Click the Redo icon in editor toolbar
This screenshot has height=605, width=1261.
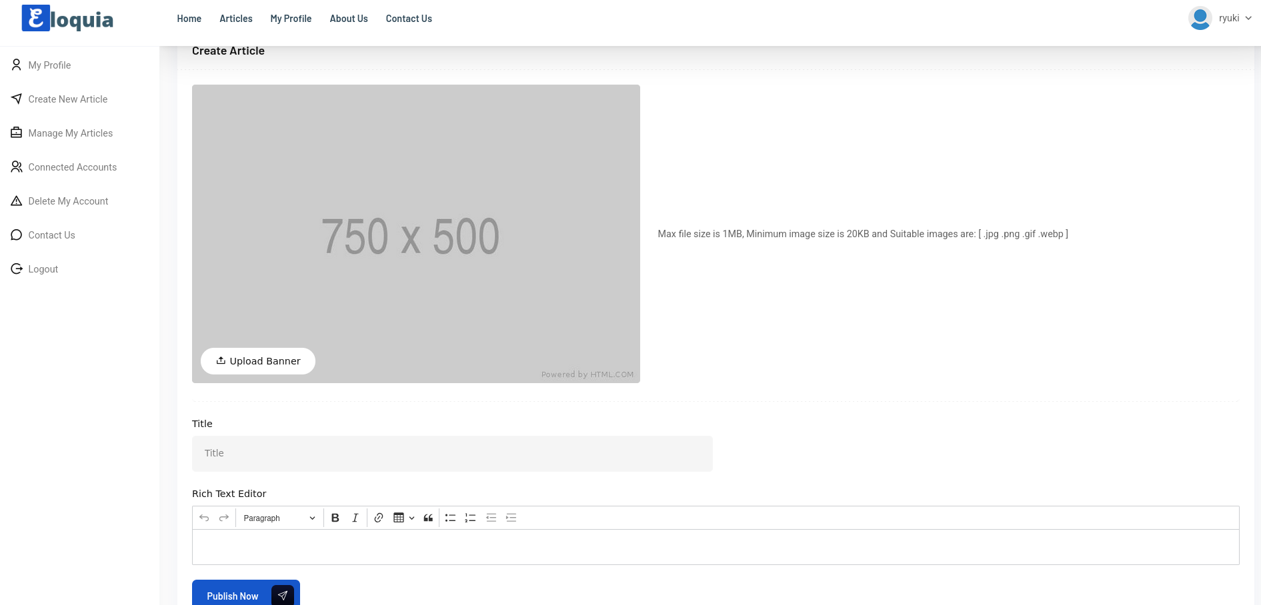(224, 518)
